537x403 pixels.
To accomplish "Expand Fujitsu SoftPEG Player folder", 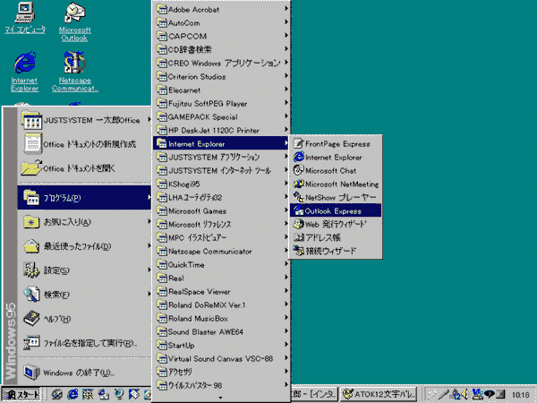I will (221, 103).
